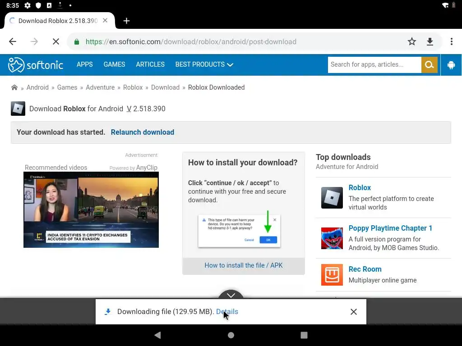462x346 pixels.
Task: Click the AnyClip powered-by label
Action: click(133, 168)
